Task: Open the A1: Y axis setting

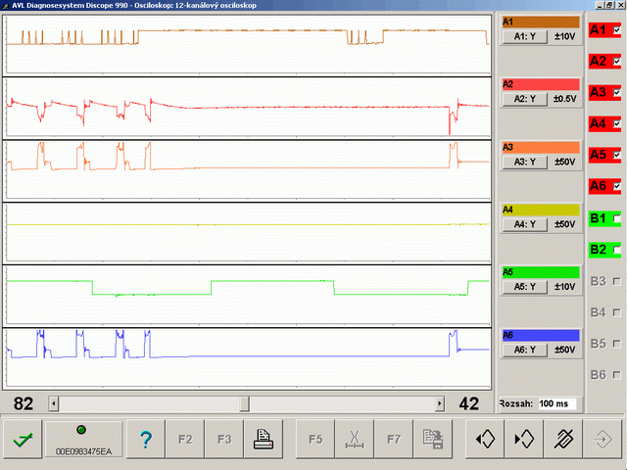Action: pos(525,36)
